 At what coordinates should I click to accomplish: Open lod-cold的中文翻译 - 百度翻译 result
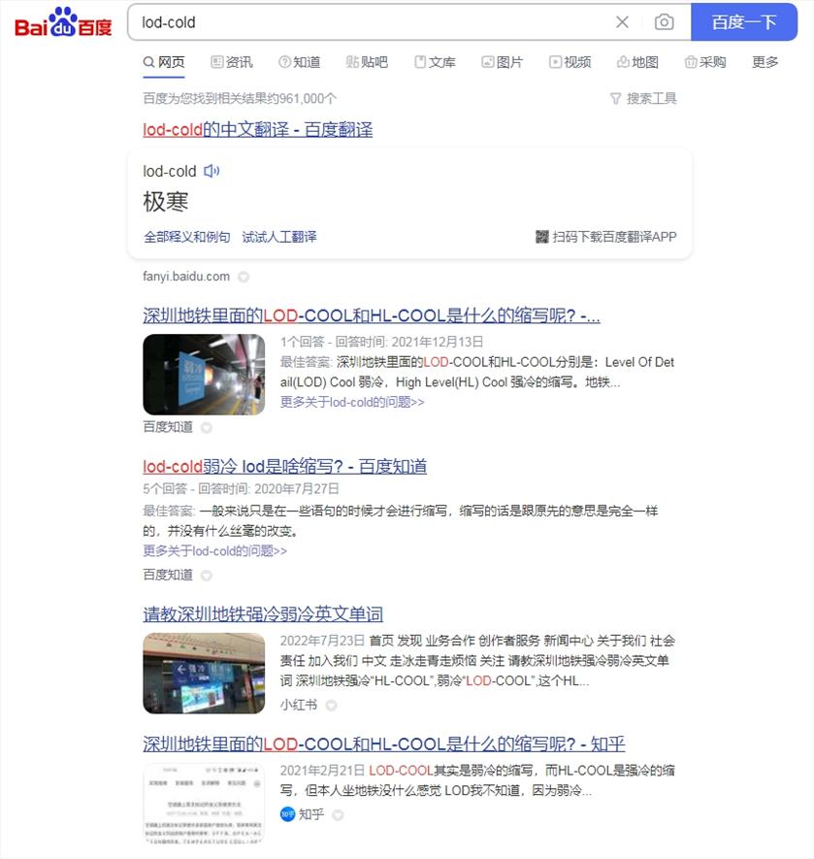257,130
